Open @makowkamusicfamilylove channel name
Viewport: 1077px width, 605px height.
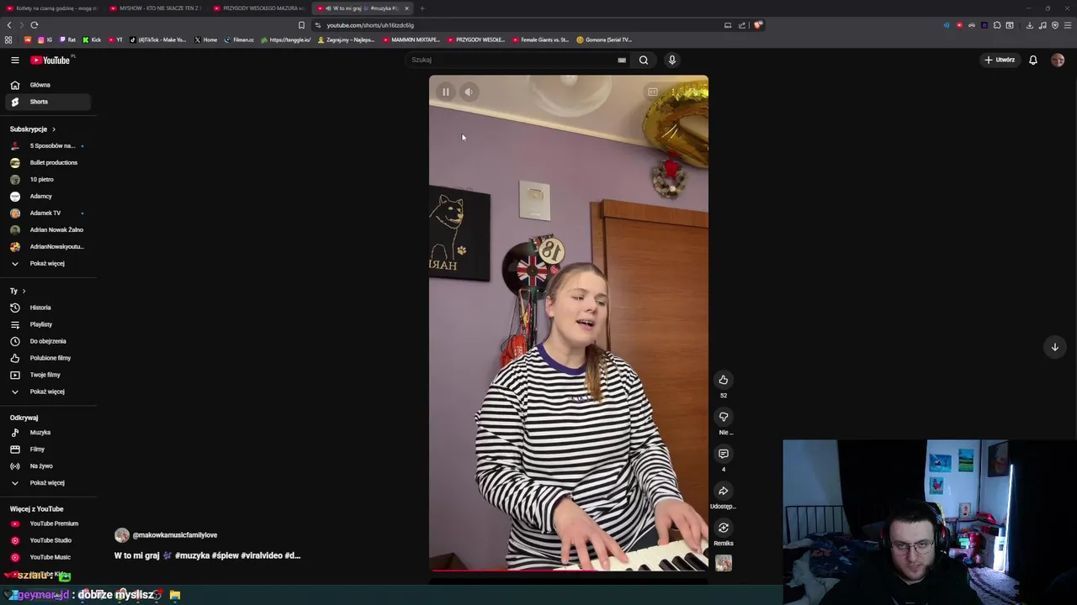[174, 535]
